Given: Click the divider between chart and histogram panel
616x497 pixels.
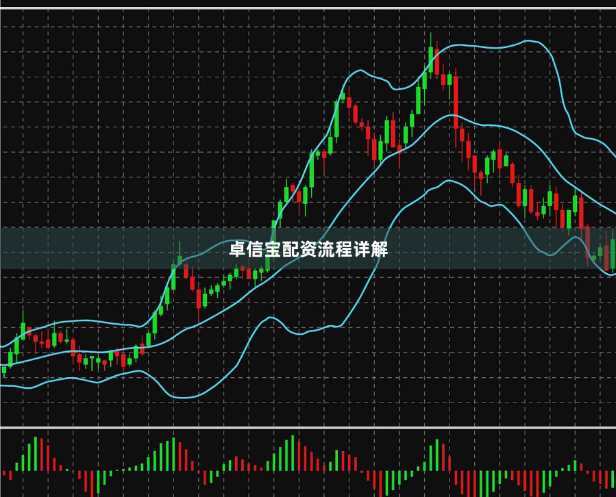Looking at the screenshot, I should [x=308, y=427].
